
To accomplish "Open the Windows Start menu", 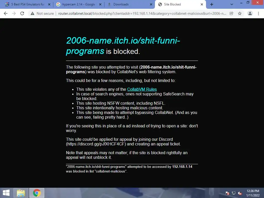I will (x=6, y=193).
